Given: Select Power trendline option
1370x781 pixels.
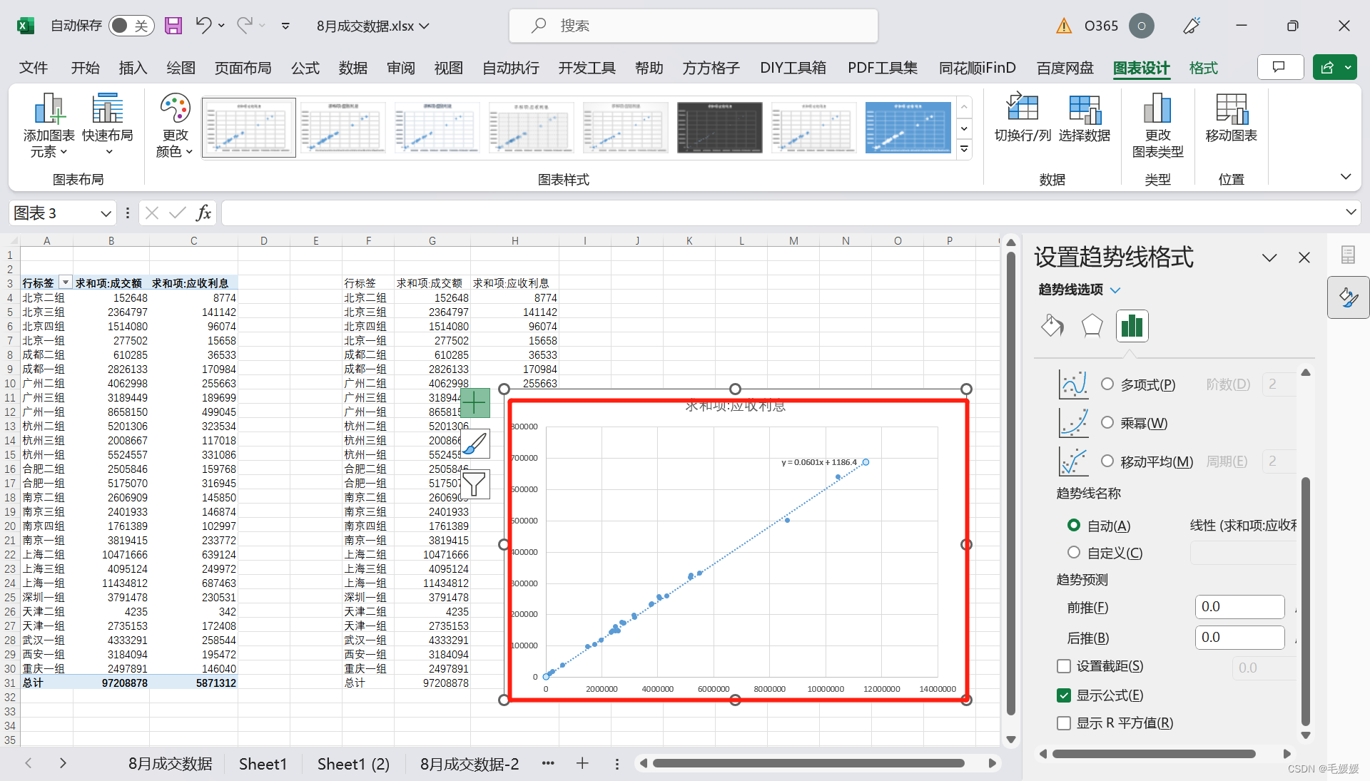Looking at the screenshot, I should [1107, 422].
